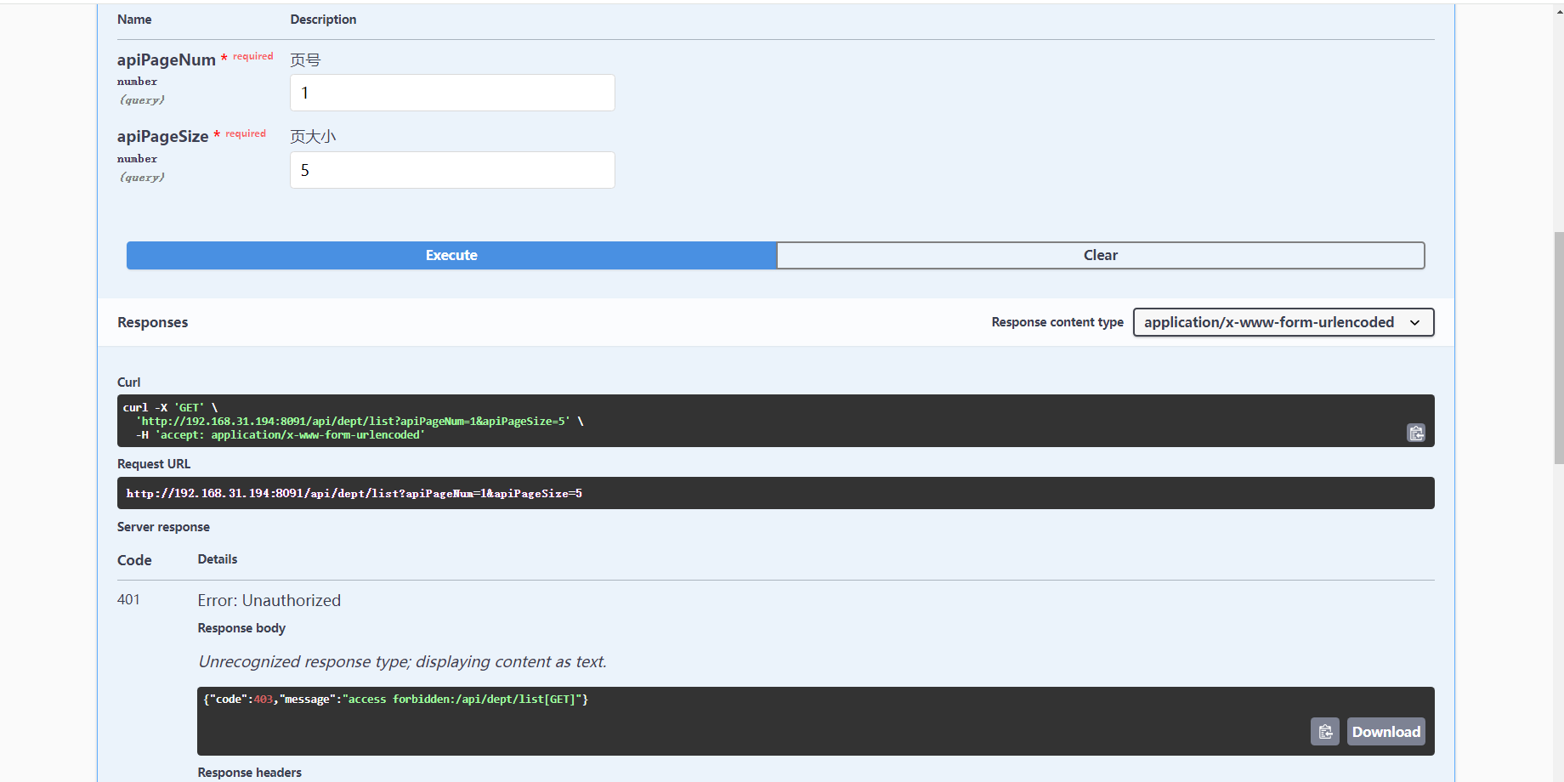The image size is (1564, 782).
Task: Open the Response content type dropdown
Action: pos(1283,322)
